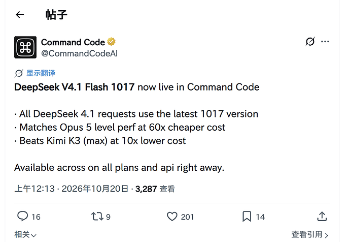The width and height of the screenshot is (350, 242).
Task: Bookmark this post
Action: [x=247, y=217]
